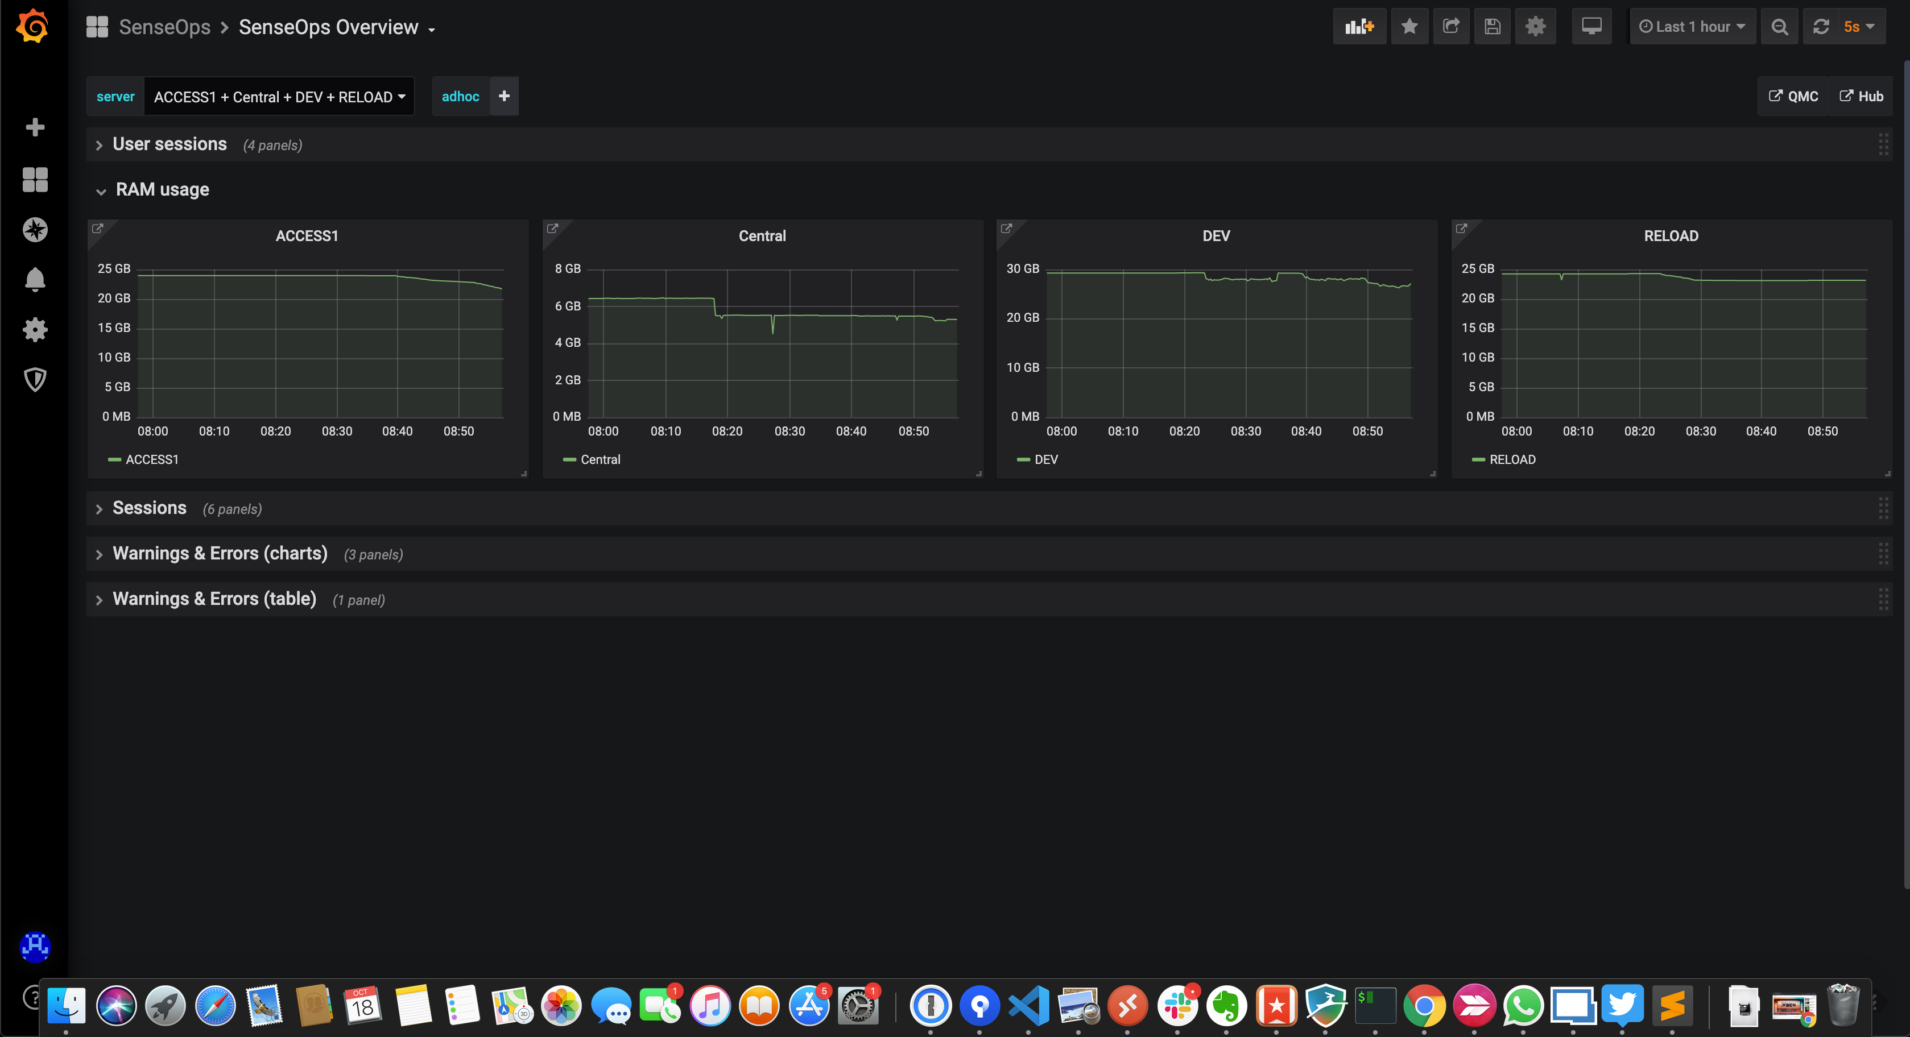Click the Grafana search bar icon

tap(1780, 26)
